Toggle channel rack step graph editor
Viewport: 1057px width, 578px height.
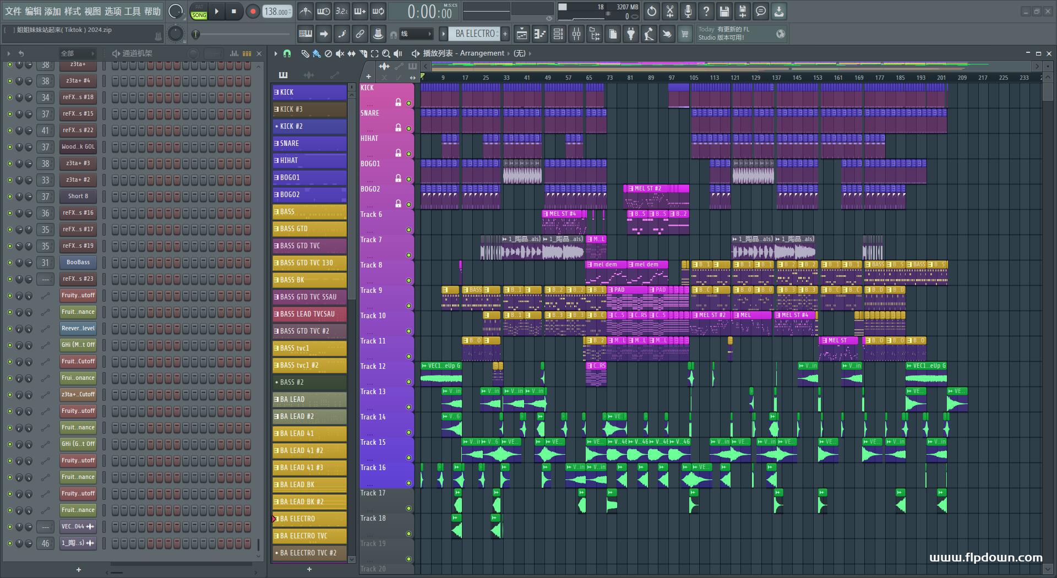click(x=234, y=53)
